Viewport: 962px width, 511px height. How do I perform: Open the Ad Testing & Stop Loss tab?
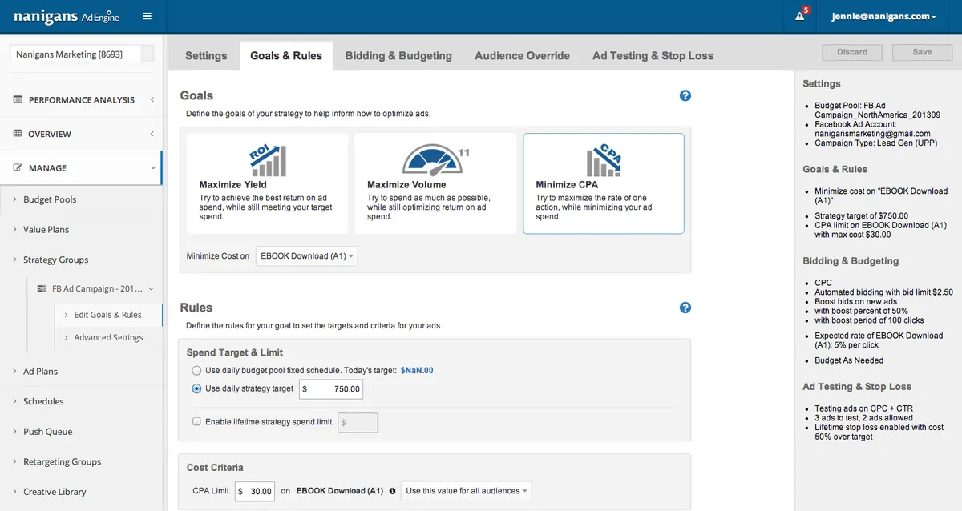(x=653, y=56)
